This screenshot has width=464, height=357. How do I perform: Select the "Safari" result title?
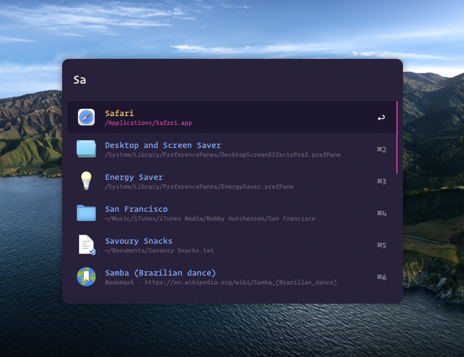pos(119,113)
